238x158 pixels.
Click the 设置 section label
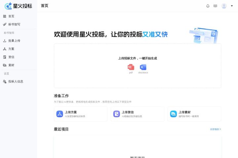(7, 74)
